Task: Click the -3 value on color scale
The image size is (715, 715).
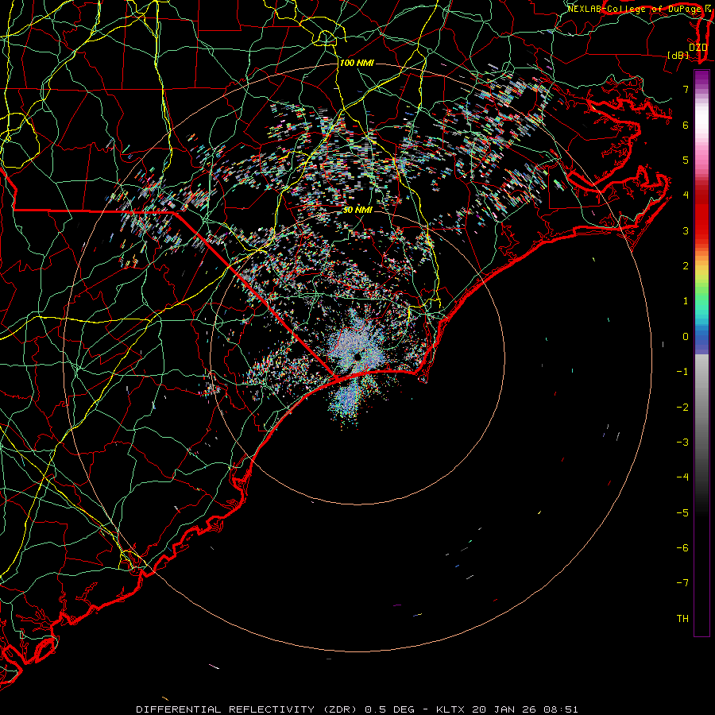Action: [682, 442]
